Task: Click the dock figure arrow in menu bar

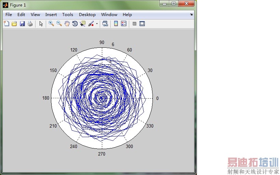Action: click(191, 15)
